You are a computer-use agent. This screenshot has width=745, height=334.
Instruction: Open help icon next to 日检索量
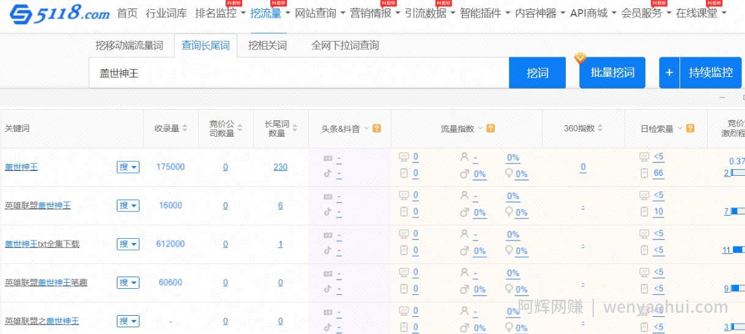point(691,128)
